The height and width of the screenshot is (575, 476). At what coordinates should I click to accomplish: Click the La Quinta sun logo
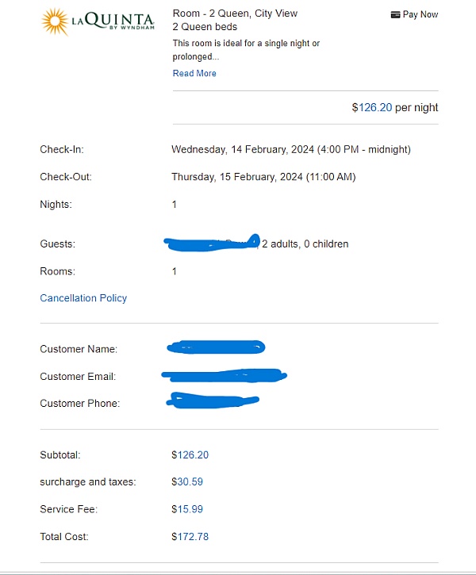pyautogui.click(x=55, y=22)
